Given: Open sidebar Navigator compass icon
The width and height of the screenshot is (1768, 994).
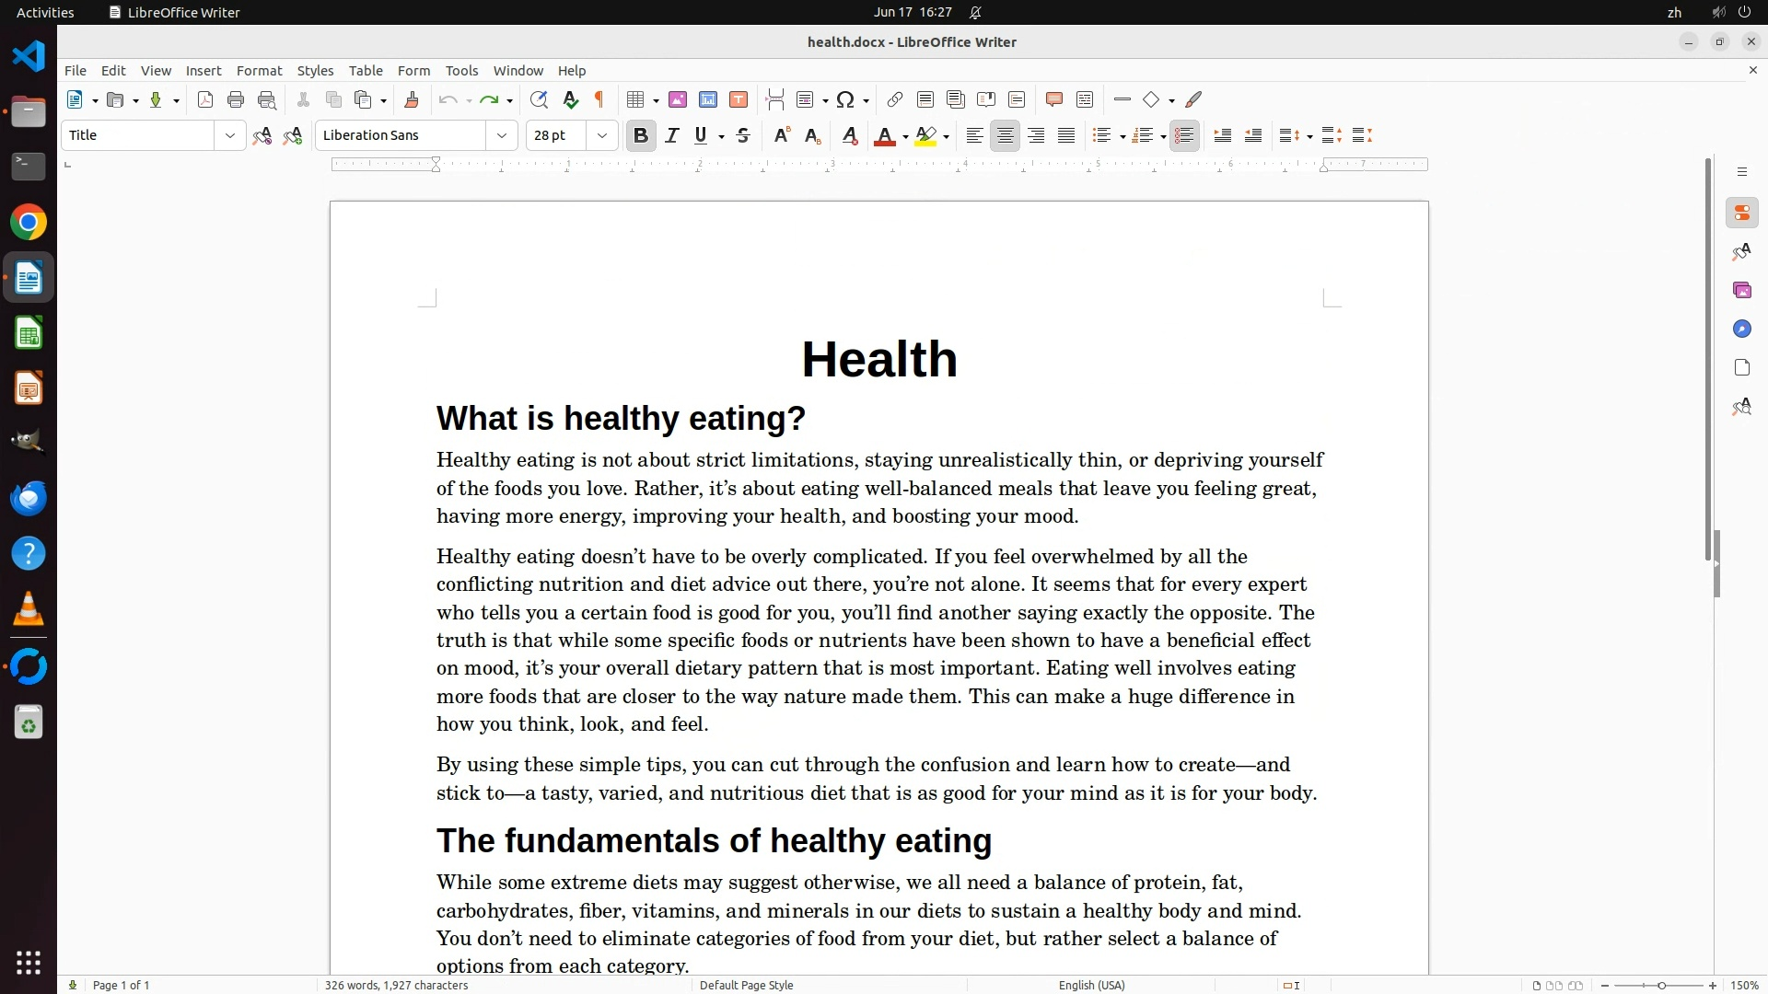Looking at the screenshot, I should tap(1741, 329).
